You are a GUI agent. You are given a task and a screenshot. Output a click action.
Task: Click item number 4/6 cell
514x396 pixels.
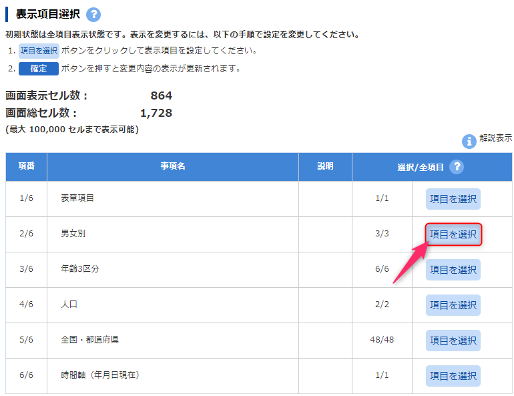(26, 305)
